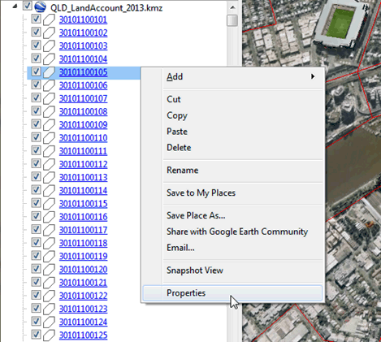Click the polygon icon next to 30101100109
381x342 pixels.
[49, 125]
